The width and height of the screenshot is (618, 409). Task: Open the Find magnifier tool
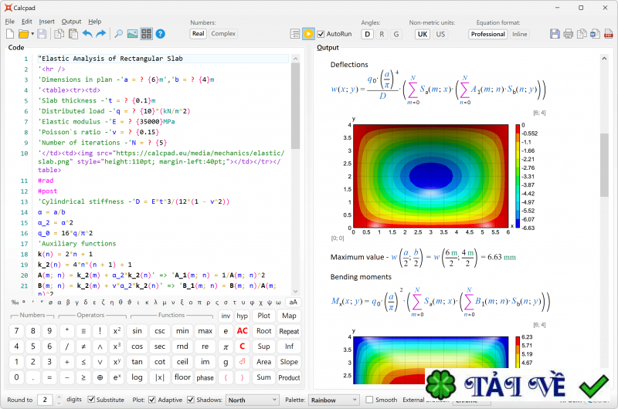pos(118,34)
